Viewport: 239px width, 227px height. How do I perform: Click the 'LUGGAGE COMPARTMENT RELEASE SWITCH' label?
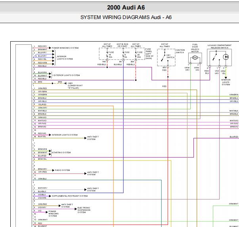220,46
